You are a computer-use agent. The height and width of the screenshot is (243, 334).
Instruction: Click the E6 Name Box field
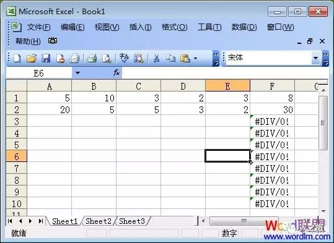39,73
